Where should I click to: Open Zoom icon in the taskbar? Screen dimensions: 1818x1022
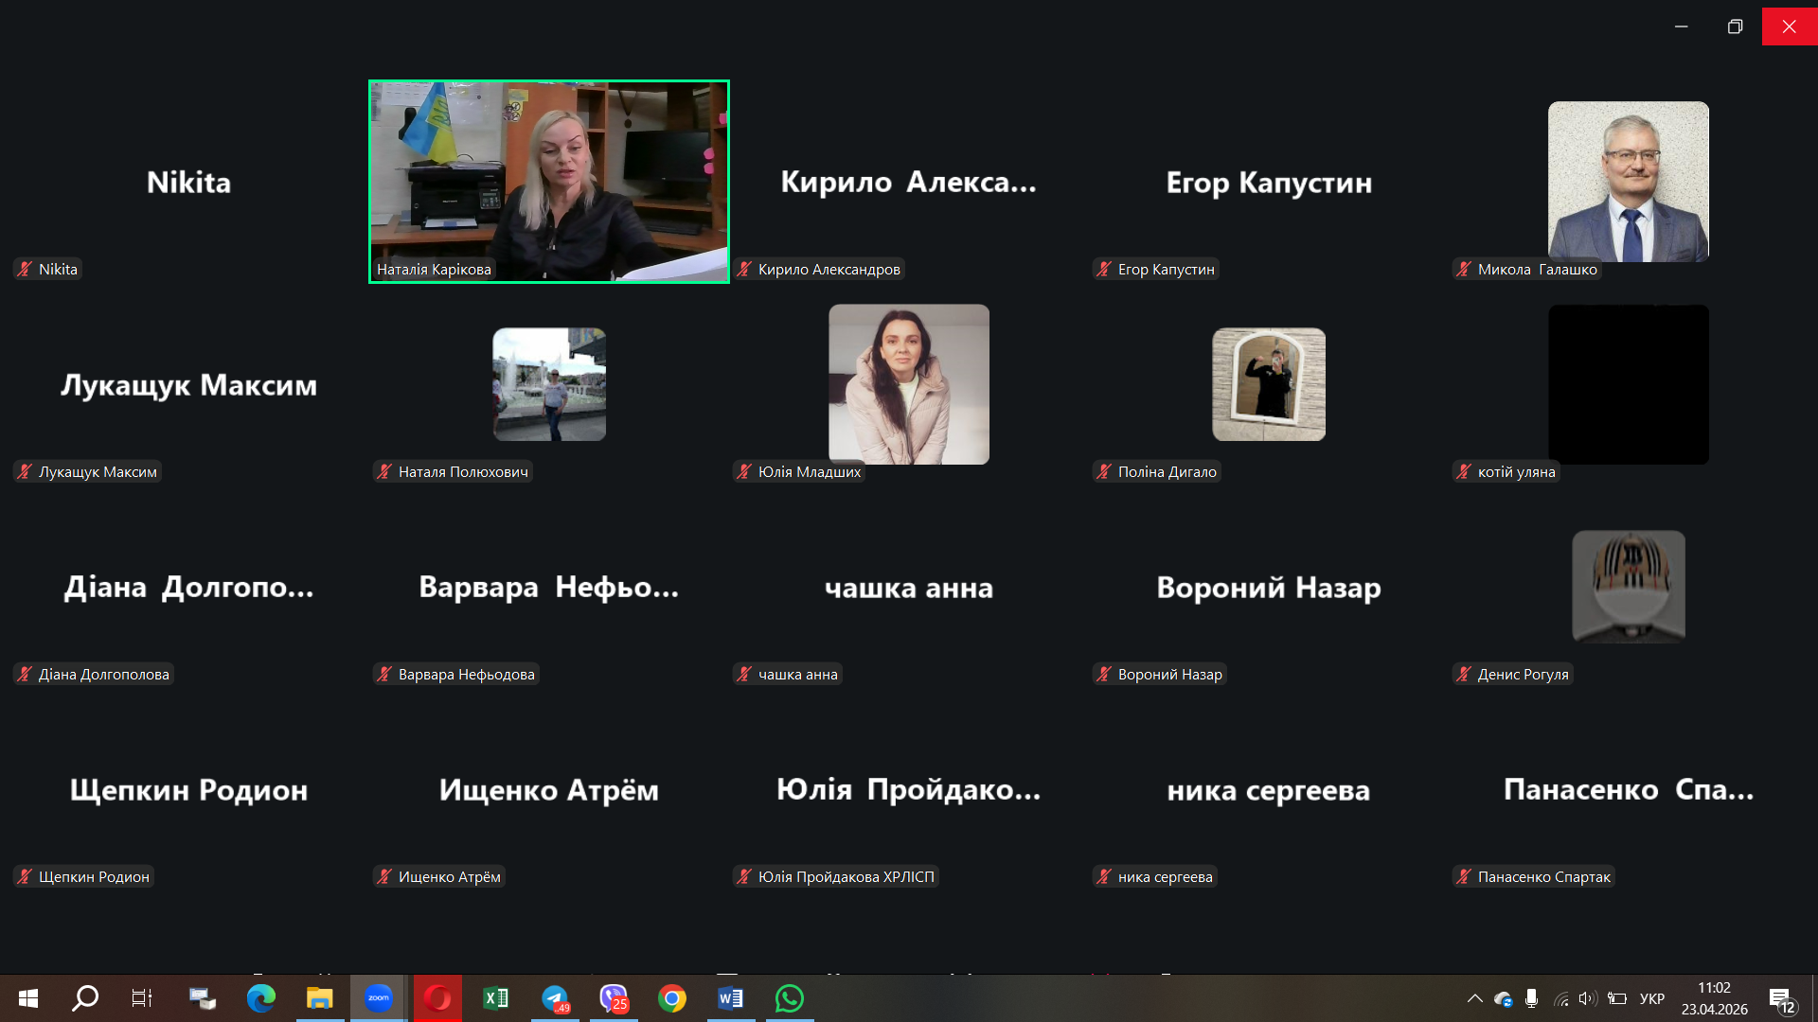click(x=379, y=998)
